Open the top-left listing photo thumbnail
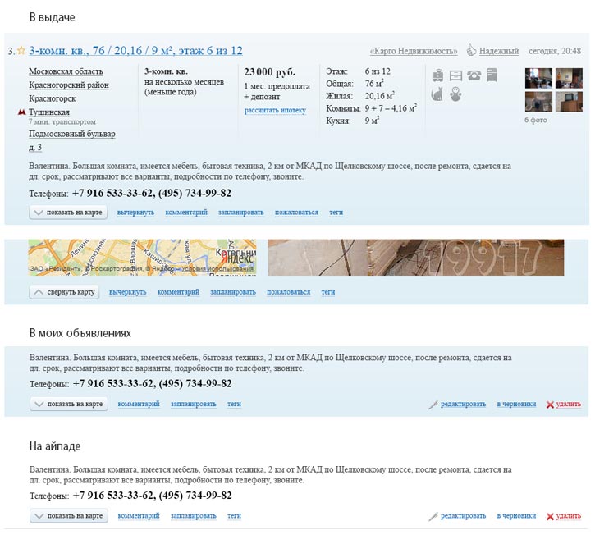 [x=538, y=78]
